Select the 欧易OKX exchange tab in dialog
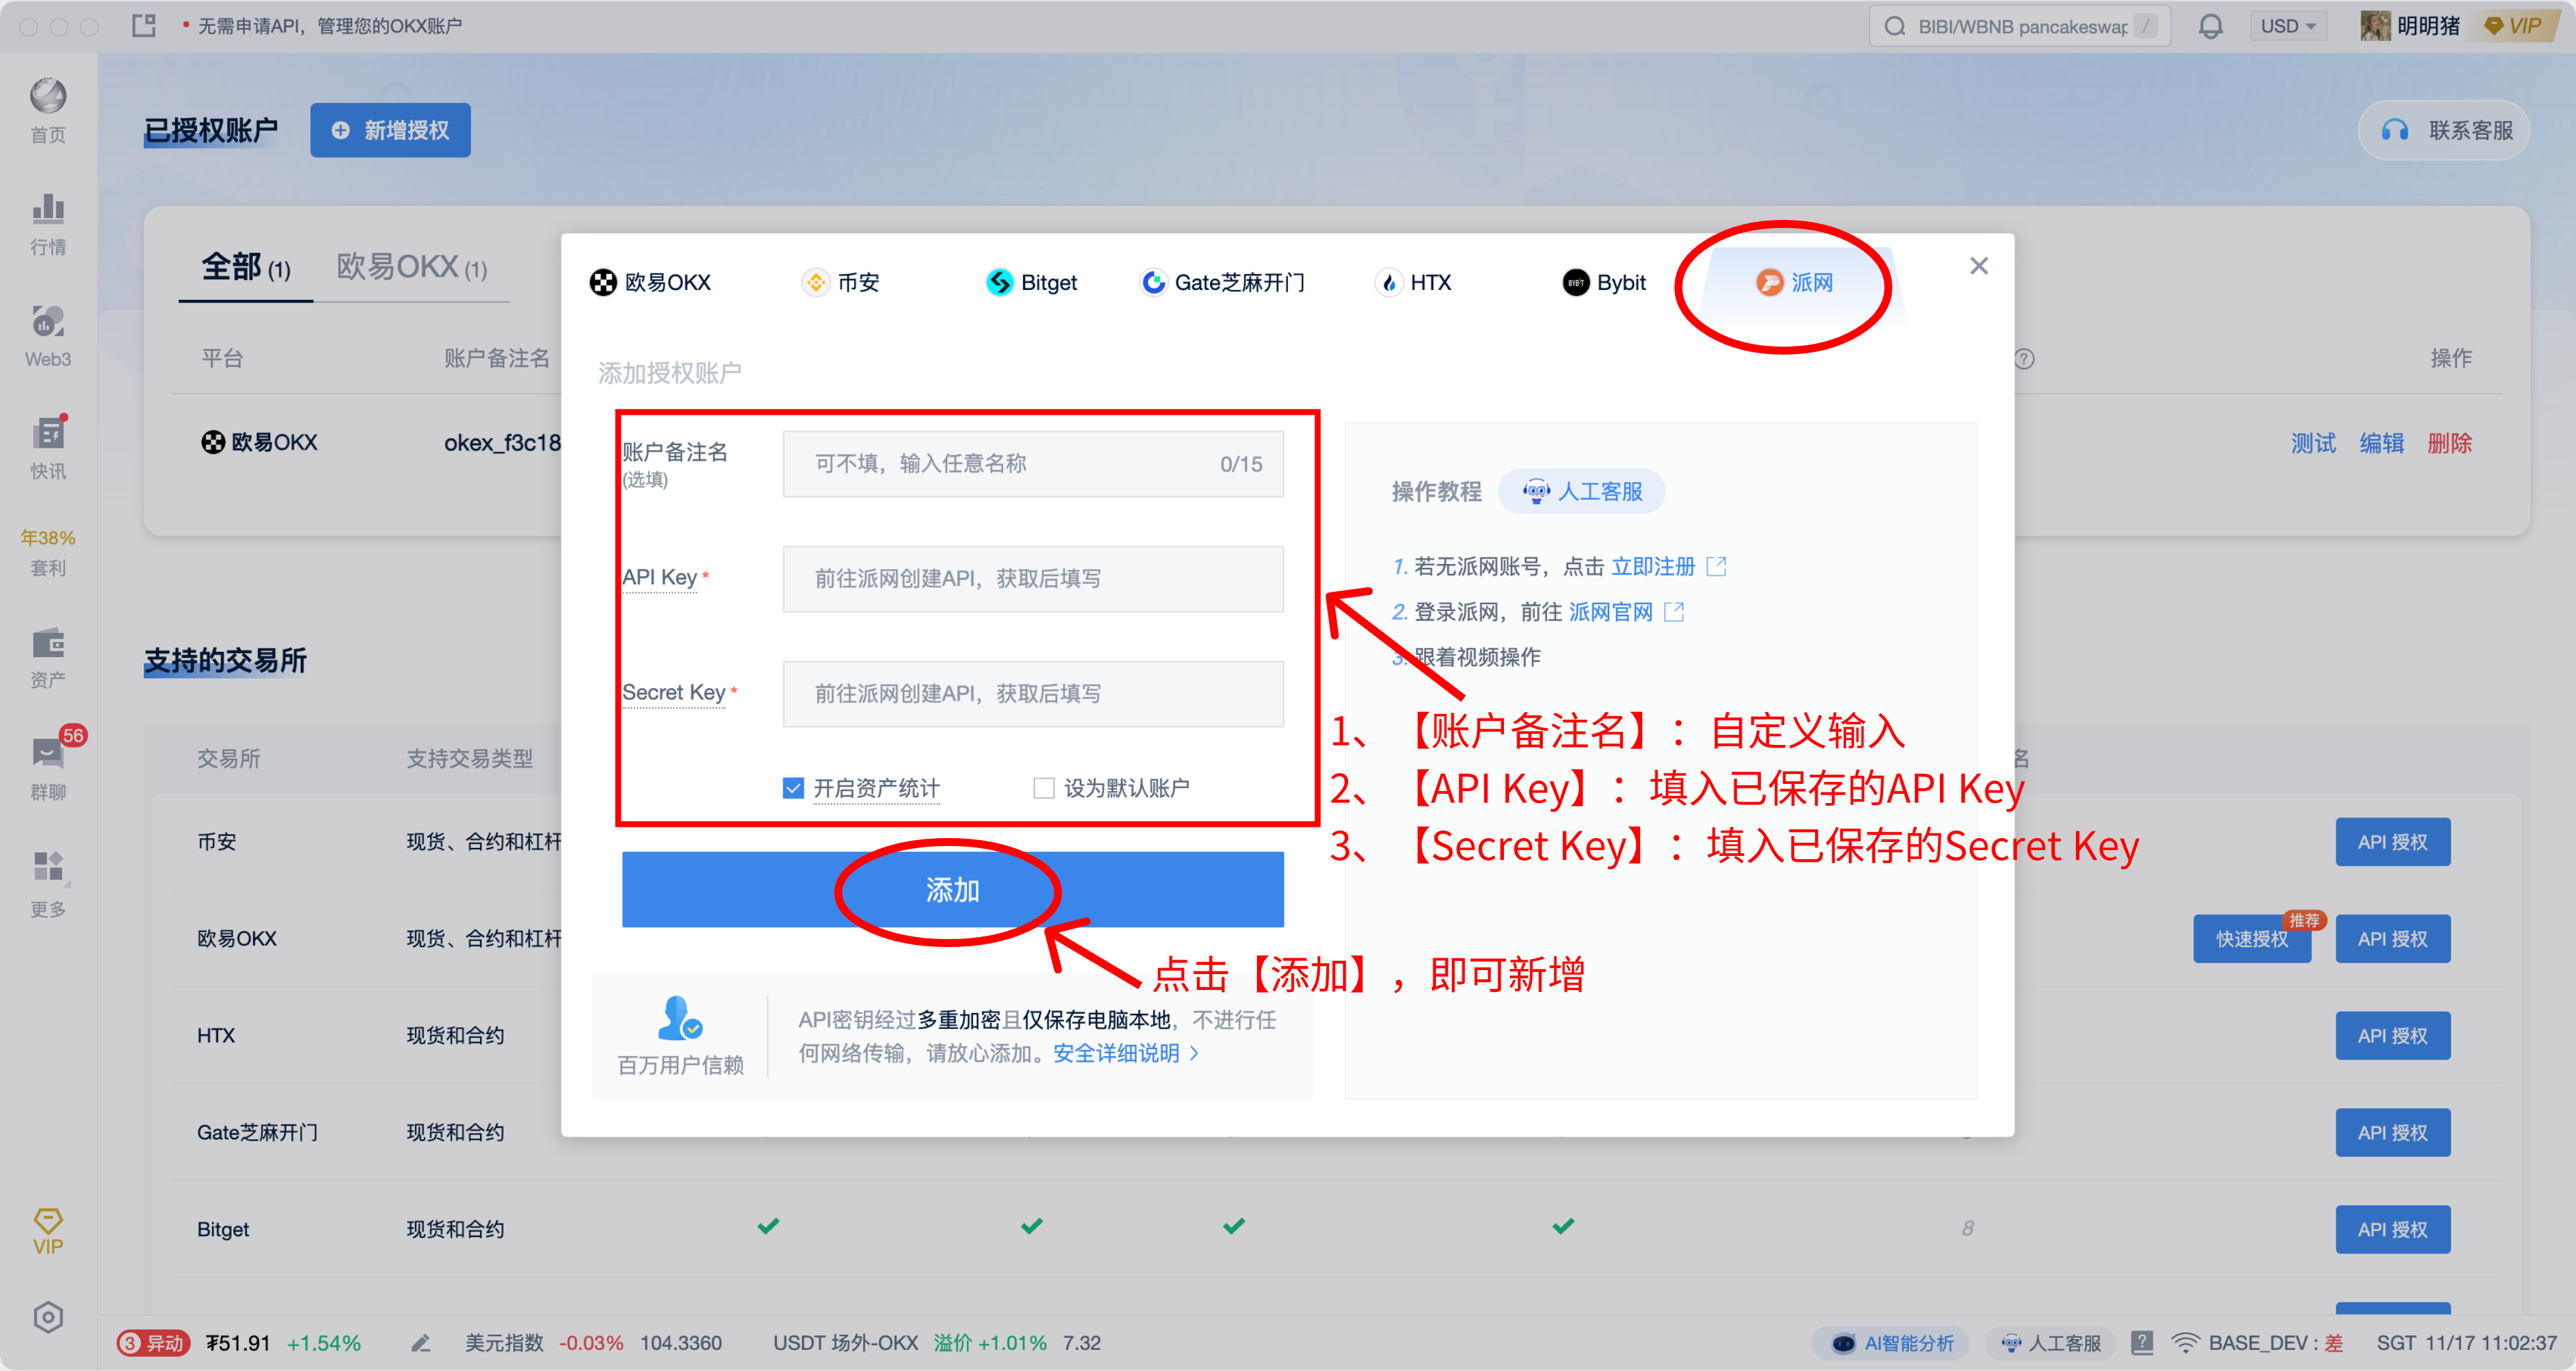The height and width of the screenshot is (1371, 2576). pyautogui.click(x=651, y=283)
